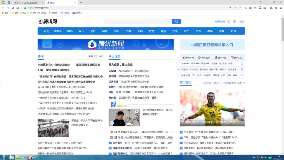Viewport: 284px width, 160px height.
Task: Click into the Tencent search input box
Action: click(x=138, y=21)
